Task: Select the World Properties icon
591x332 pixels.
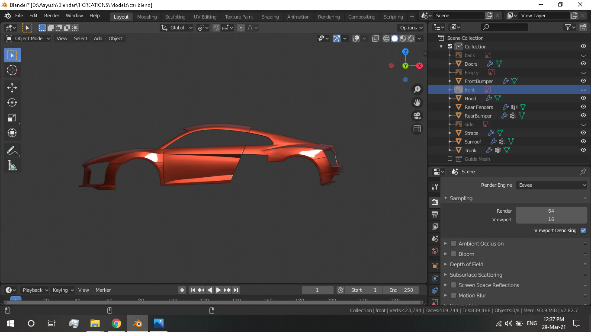Action: point(434,251)
